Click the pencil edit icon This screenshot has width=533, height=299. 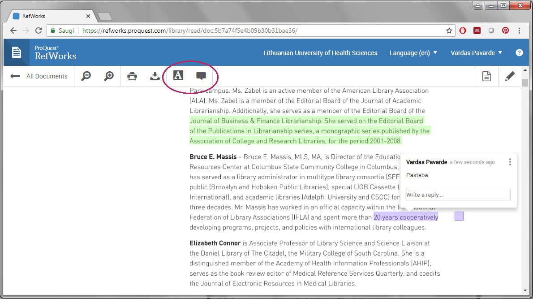click(510, 76)
